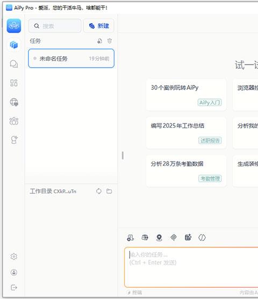Select the 未命名任务 task item
This screenshot has width=258, height=299.
click(71, 59)
